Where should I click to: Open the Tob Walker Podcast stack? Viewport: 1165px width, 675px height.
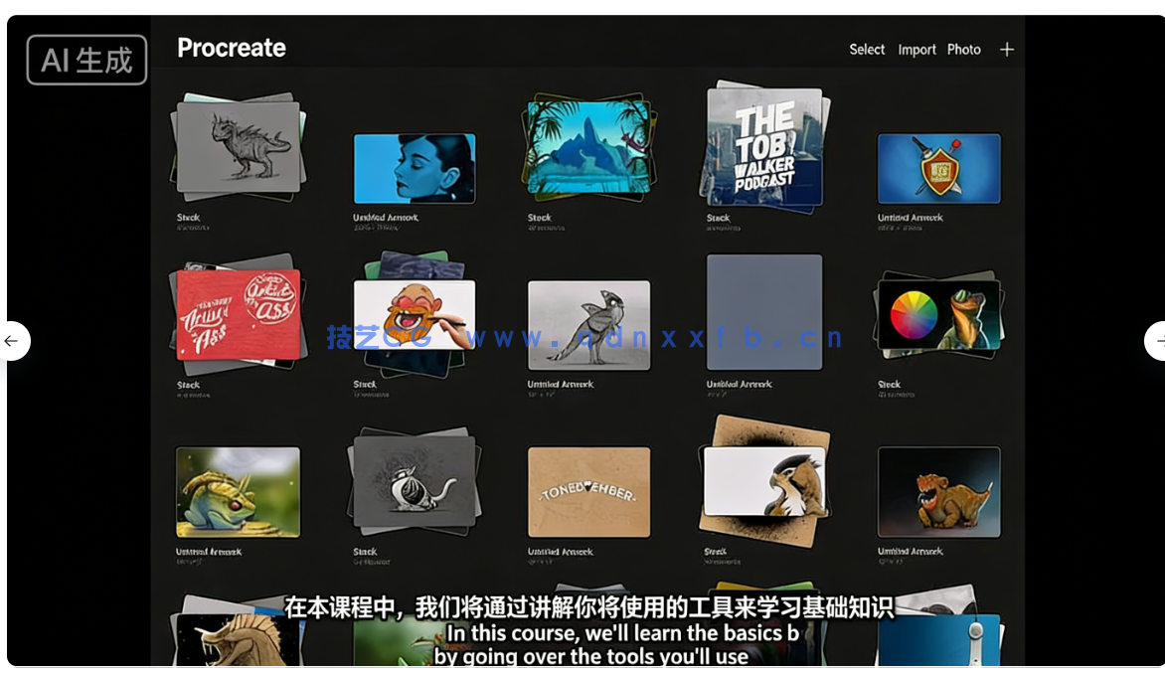764,147
